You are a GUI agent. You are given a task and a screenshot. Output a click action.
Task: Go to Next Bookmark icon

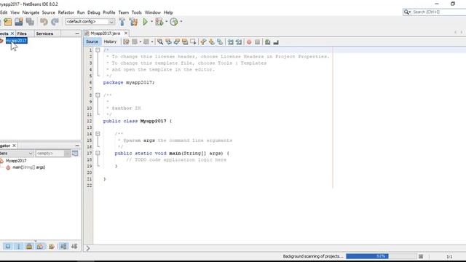[x=212, y=42]
